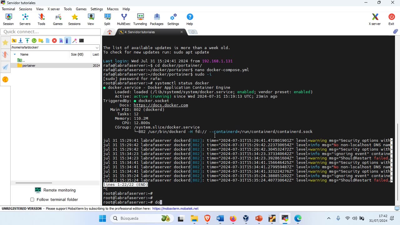400x225 pixels.
Task: Open the paper plane Macros side tab
Action: [5, 67]
